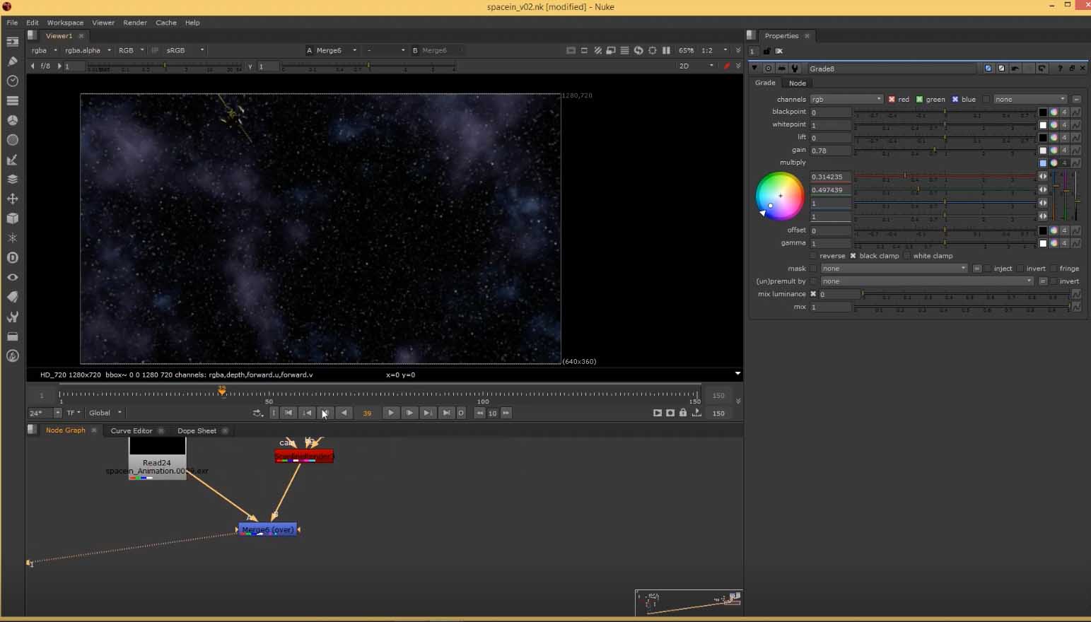Click the play forward button
The height and width of the screenshot is (622, 1091).
tap(390, 413)
